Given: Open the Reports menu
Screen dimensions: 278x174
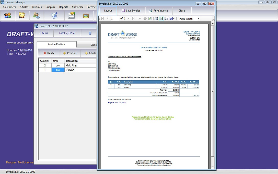Looking at the screenshot, I should pos(64,7).
